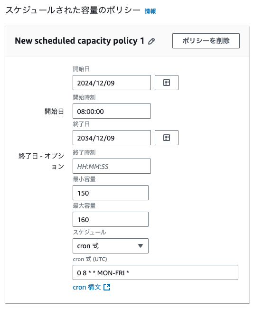
Task: Click the external link icon beside cron 構文
Action: 107,287
